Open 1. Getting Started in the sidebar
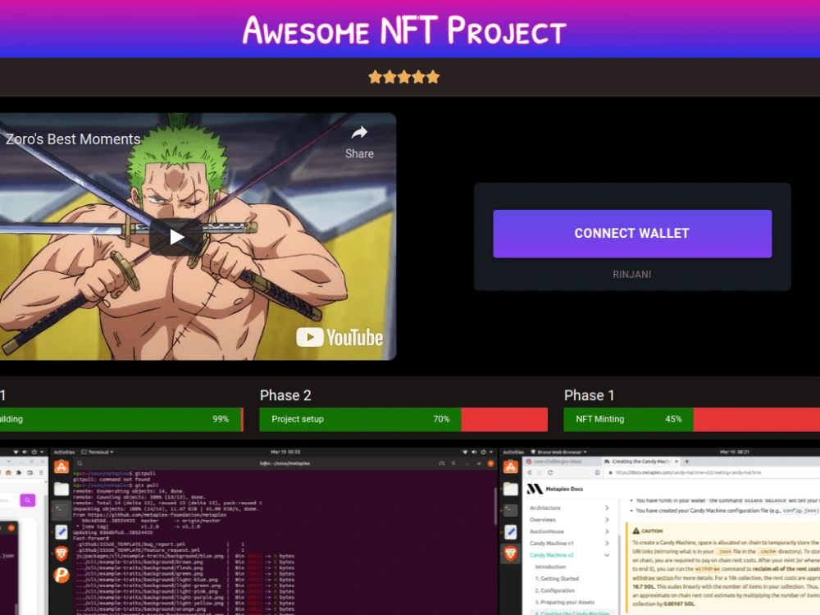The height and width of the screenshot is (615, 820). pyautogui.click(x=557, y=579)
